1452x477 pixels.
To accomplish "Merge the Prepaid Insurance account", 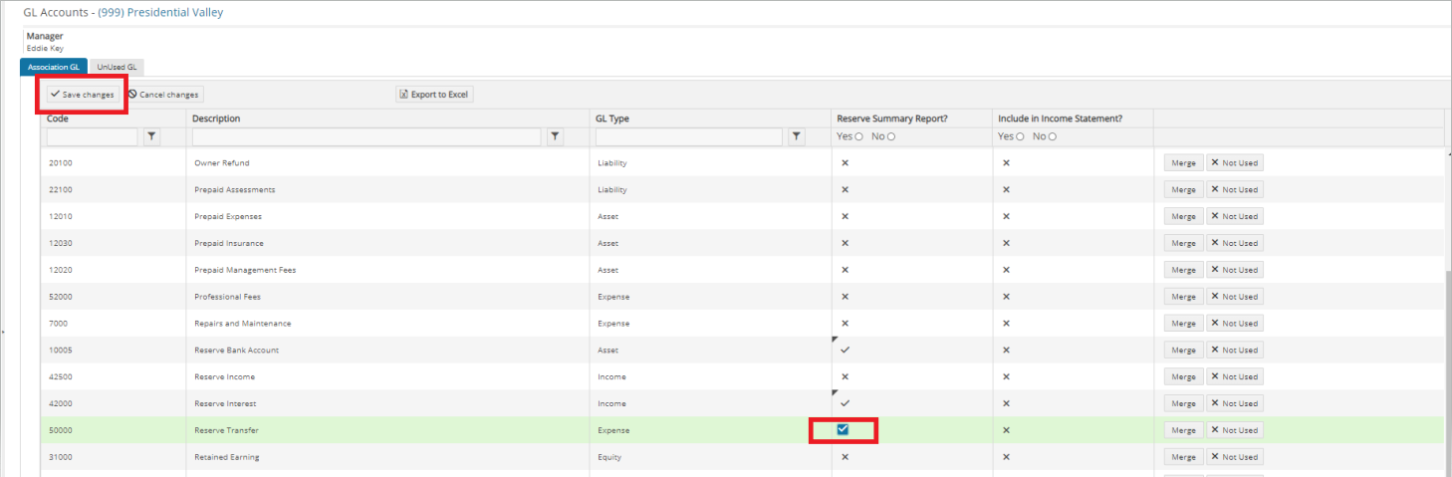I will pyautogui.click(x=1184, y=243).
